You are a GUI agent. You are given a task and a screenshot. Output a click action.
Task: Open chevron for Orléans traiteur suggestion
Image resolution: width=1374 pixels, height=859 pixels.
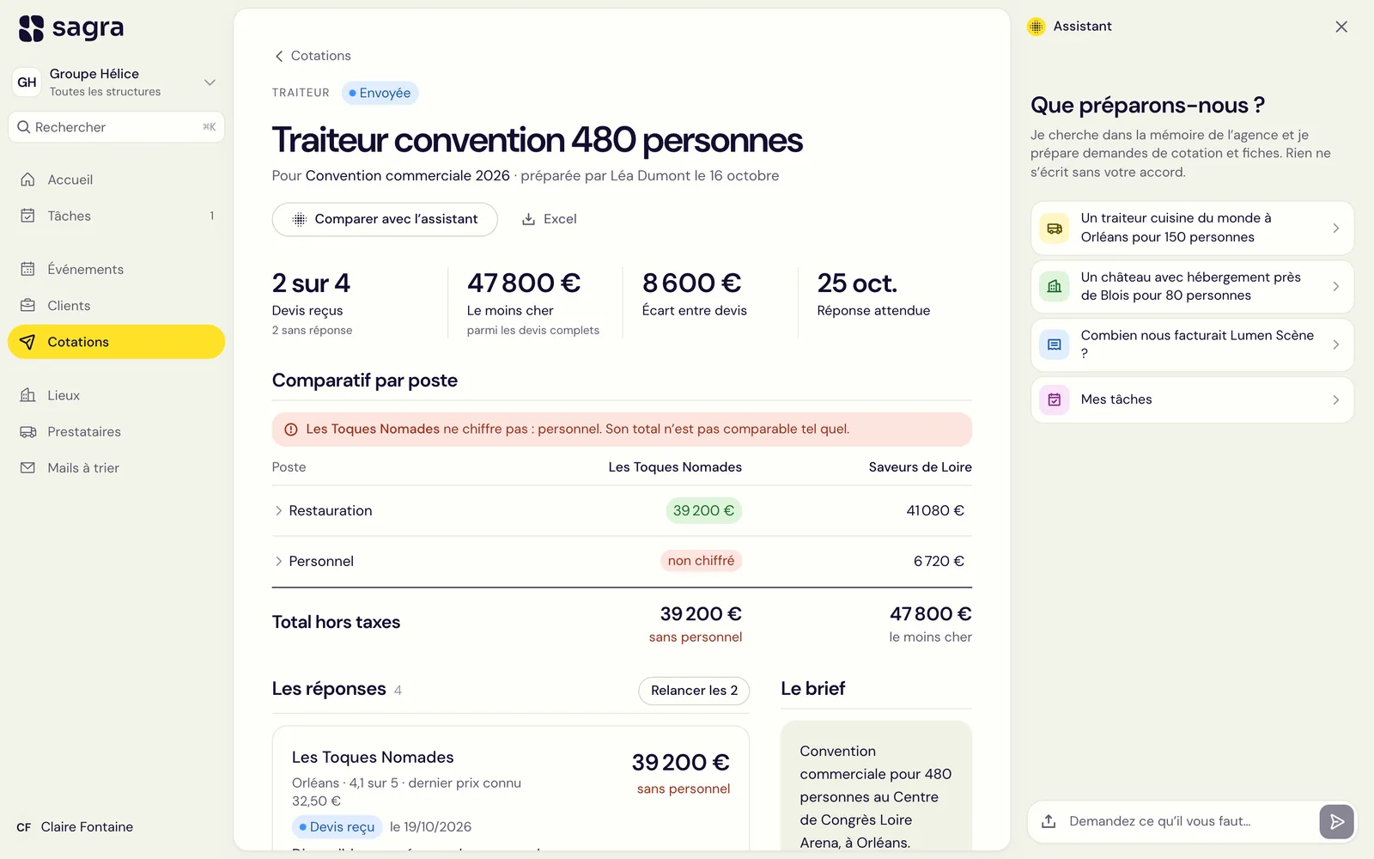(x=1335, y=228)
